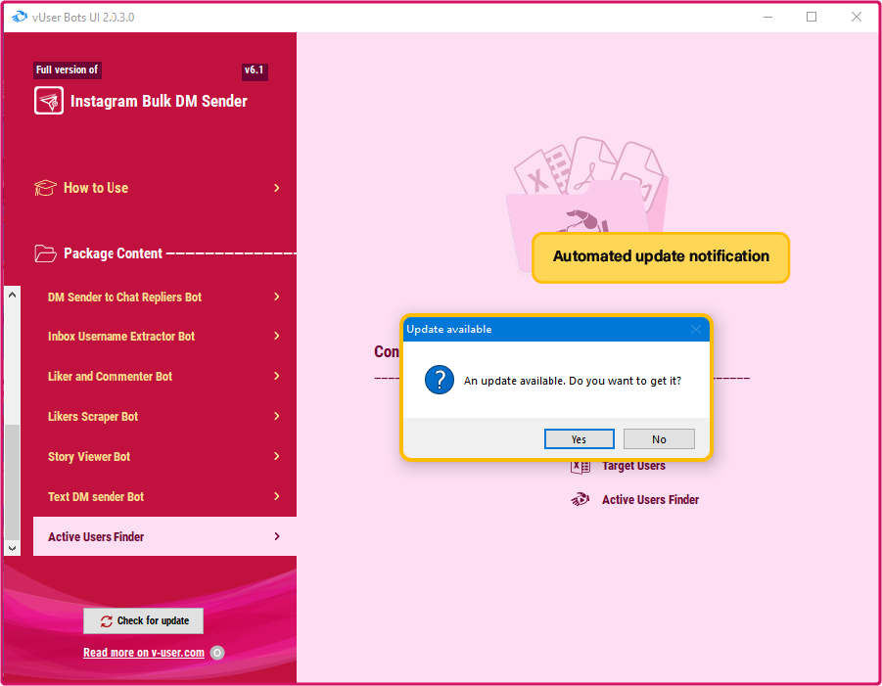The height and width of the screenshot is (686, 882).
Task: Click the Active Users Finder eye icon
Action: [580, 499]
